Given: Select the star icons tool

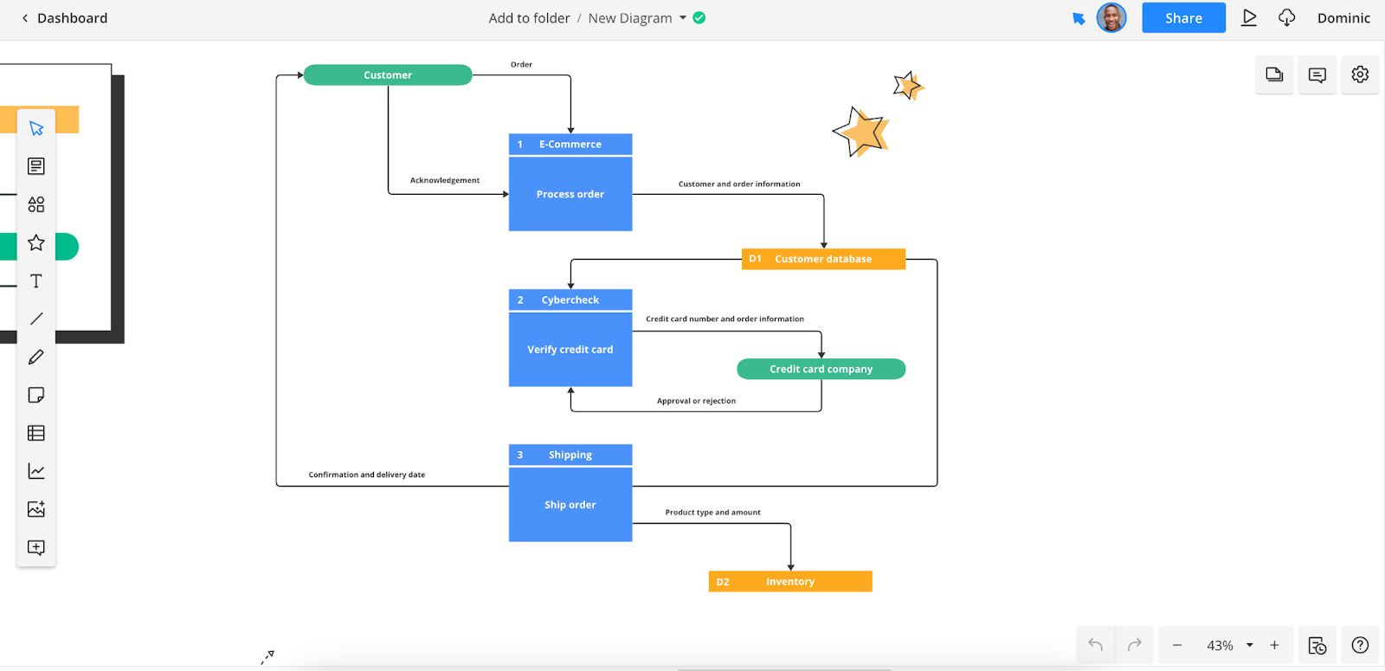Looking at the screenshot, I should (36, 242).
